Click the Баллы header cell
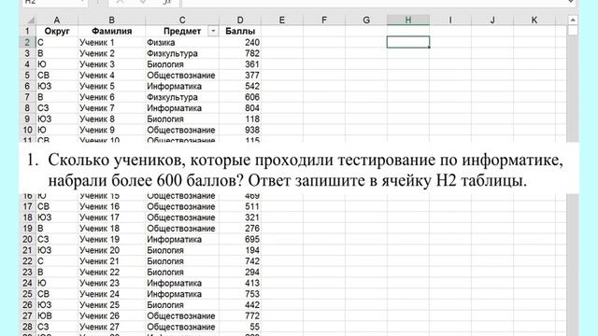The image size is (598, 336). coord(240,31)
